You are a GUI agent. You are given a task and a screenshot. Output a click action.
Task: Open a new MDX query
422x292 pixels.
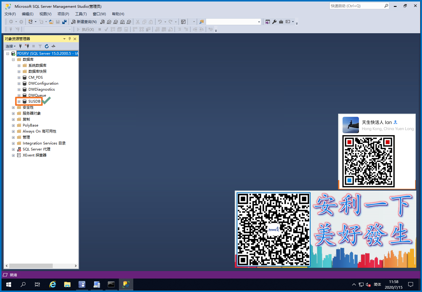pyautogui.click(x=109, y=22)
